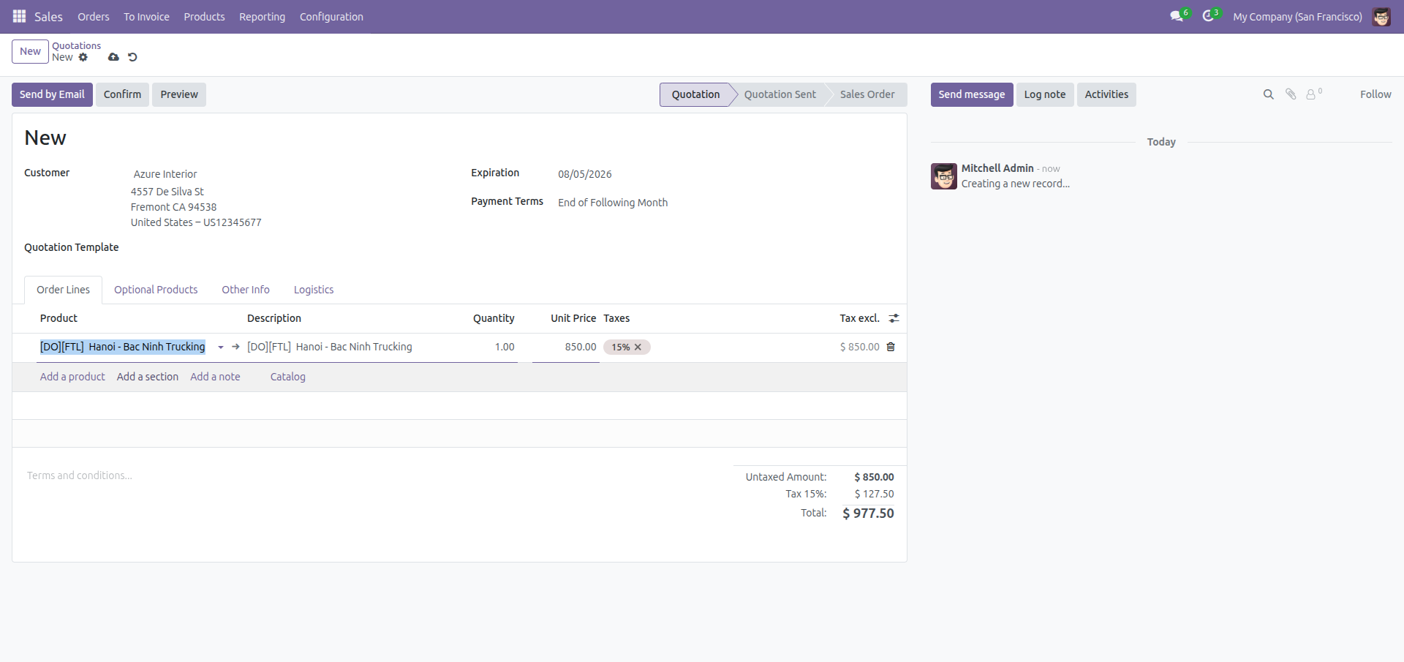The height and width of the screenshot is (662, 1404).
Task: Click the gear actions icon beside New
Action: (x=83, y=57)
